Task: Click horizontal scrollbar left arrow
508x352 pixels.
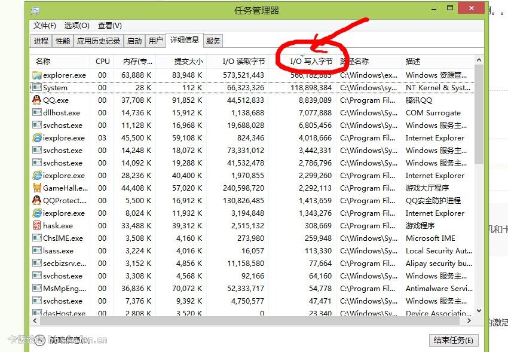Action: 35,320
